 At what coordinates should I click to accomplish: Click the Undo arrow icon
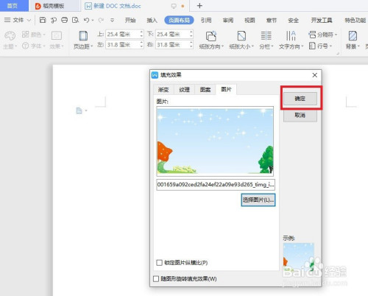coord(86,20)
